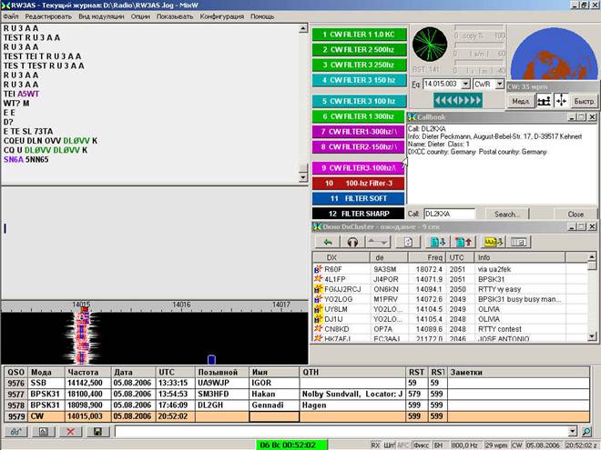Click the DX column header in DxCluster
This screenshot has width=601, height=450.
pyautogui.click(x=341, y=257)
